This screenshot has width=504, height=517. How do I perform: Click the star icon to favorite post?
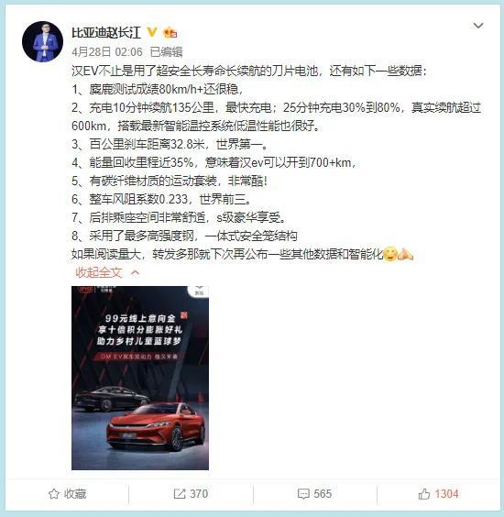(53, 493)
